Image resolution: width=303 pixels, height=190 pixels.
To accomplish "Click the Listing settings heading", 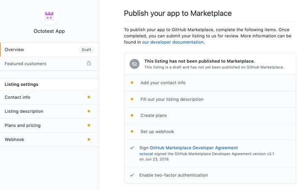I will (x=22, y=84).
